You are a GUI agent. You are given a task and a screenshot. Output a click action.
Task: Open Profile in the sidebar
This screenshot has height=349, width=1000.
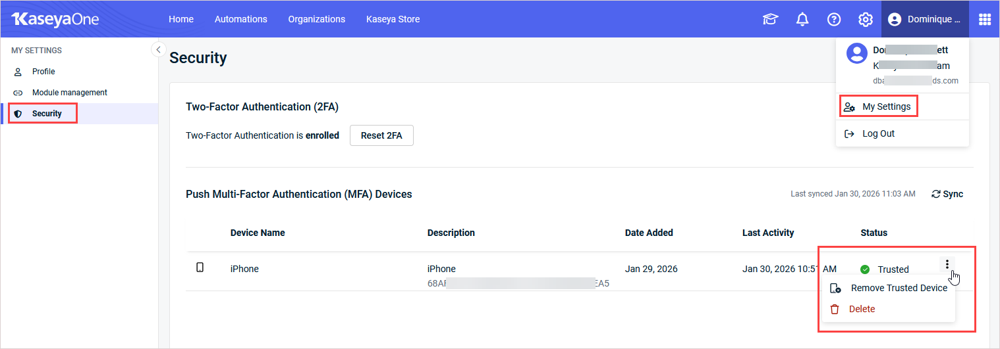[x=43, y=72]
